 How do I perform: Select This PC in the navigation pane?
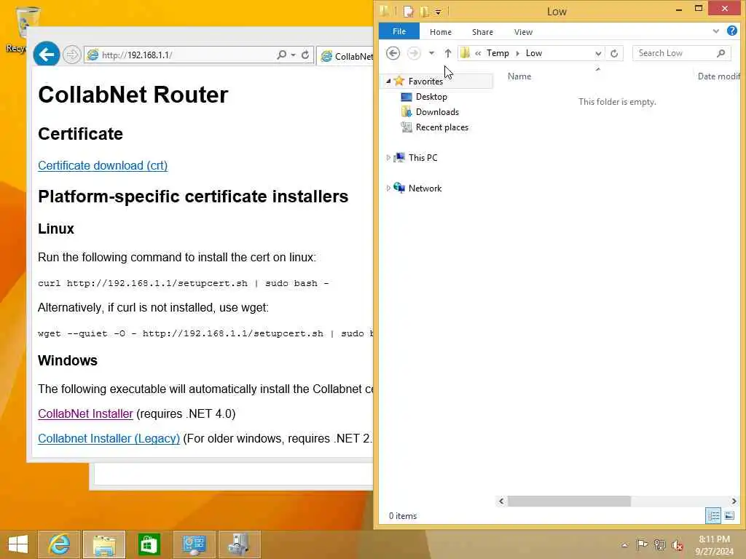pos(423,157)
